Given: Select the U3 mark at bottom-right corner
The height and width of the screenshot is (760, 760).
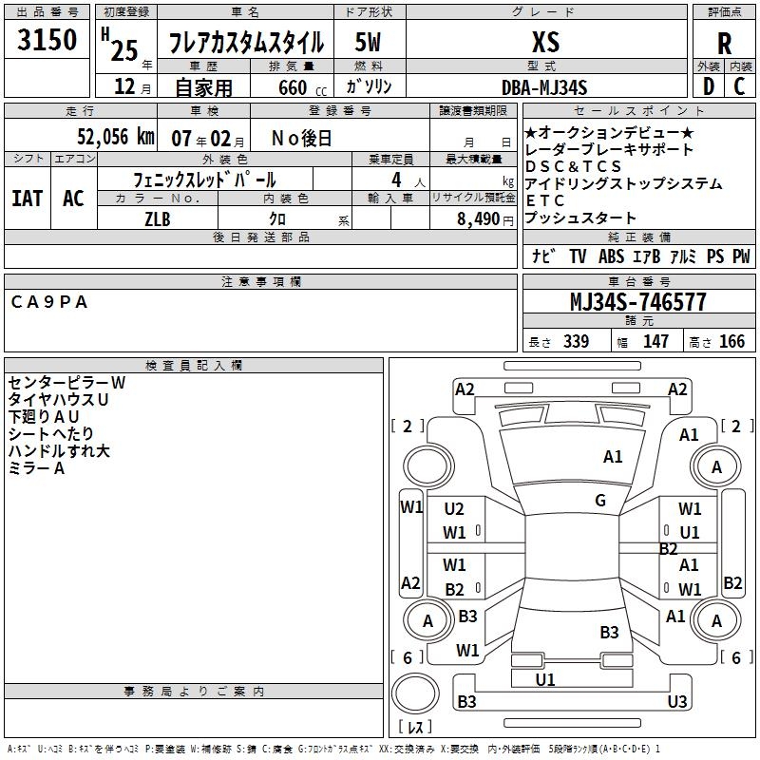Looking at the screenshot, I should coord(676,702).
